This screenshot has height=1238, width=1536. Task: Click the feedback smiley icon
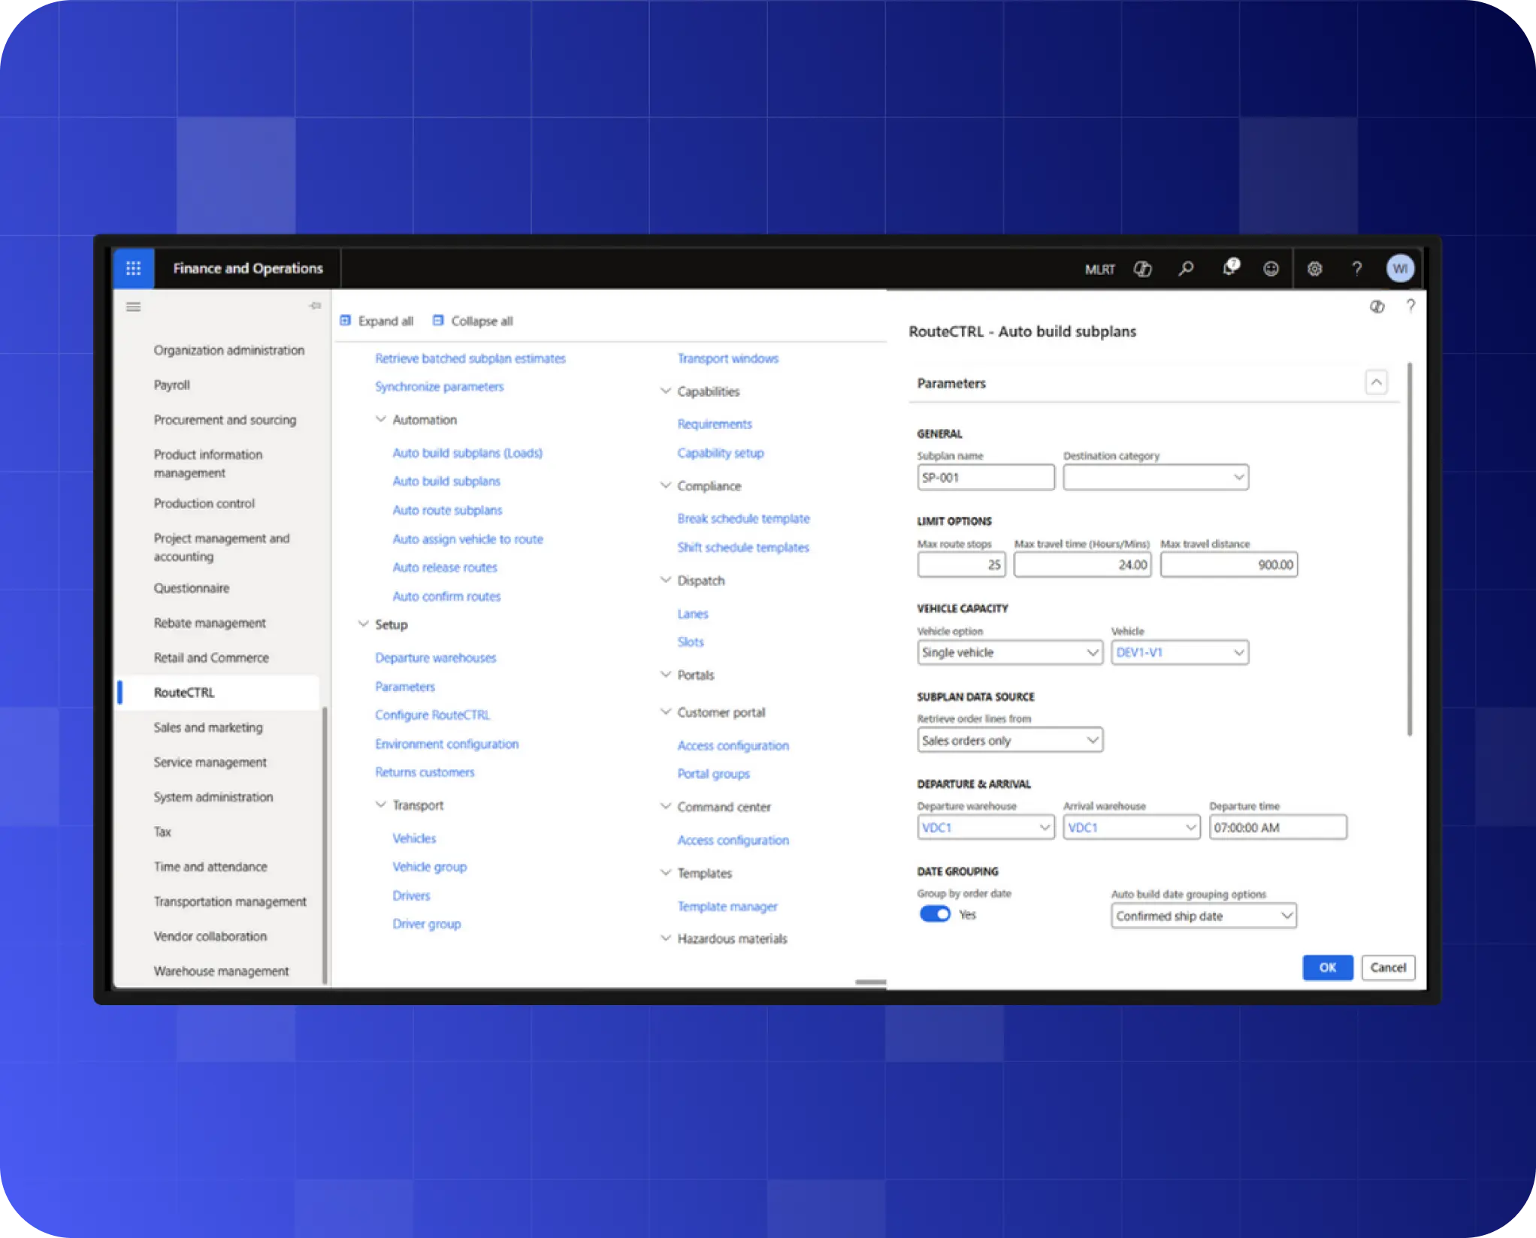coord(1271,269)
